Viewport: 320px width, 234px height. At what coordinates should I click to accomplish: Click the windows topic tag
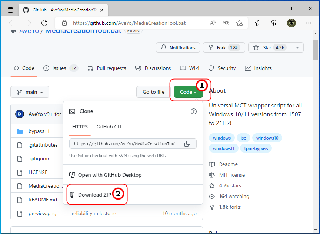tap(222, 138)
